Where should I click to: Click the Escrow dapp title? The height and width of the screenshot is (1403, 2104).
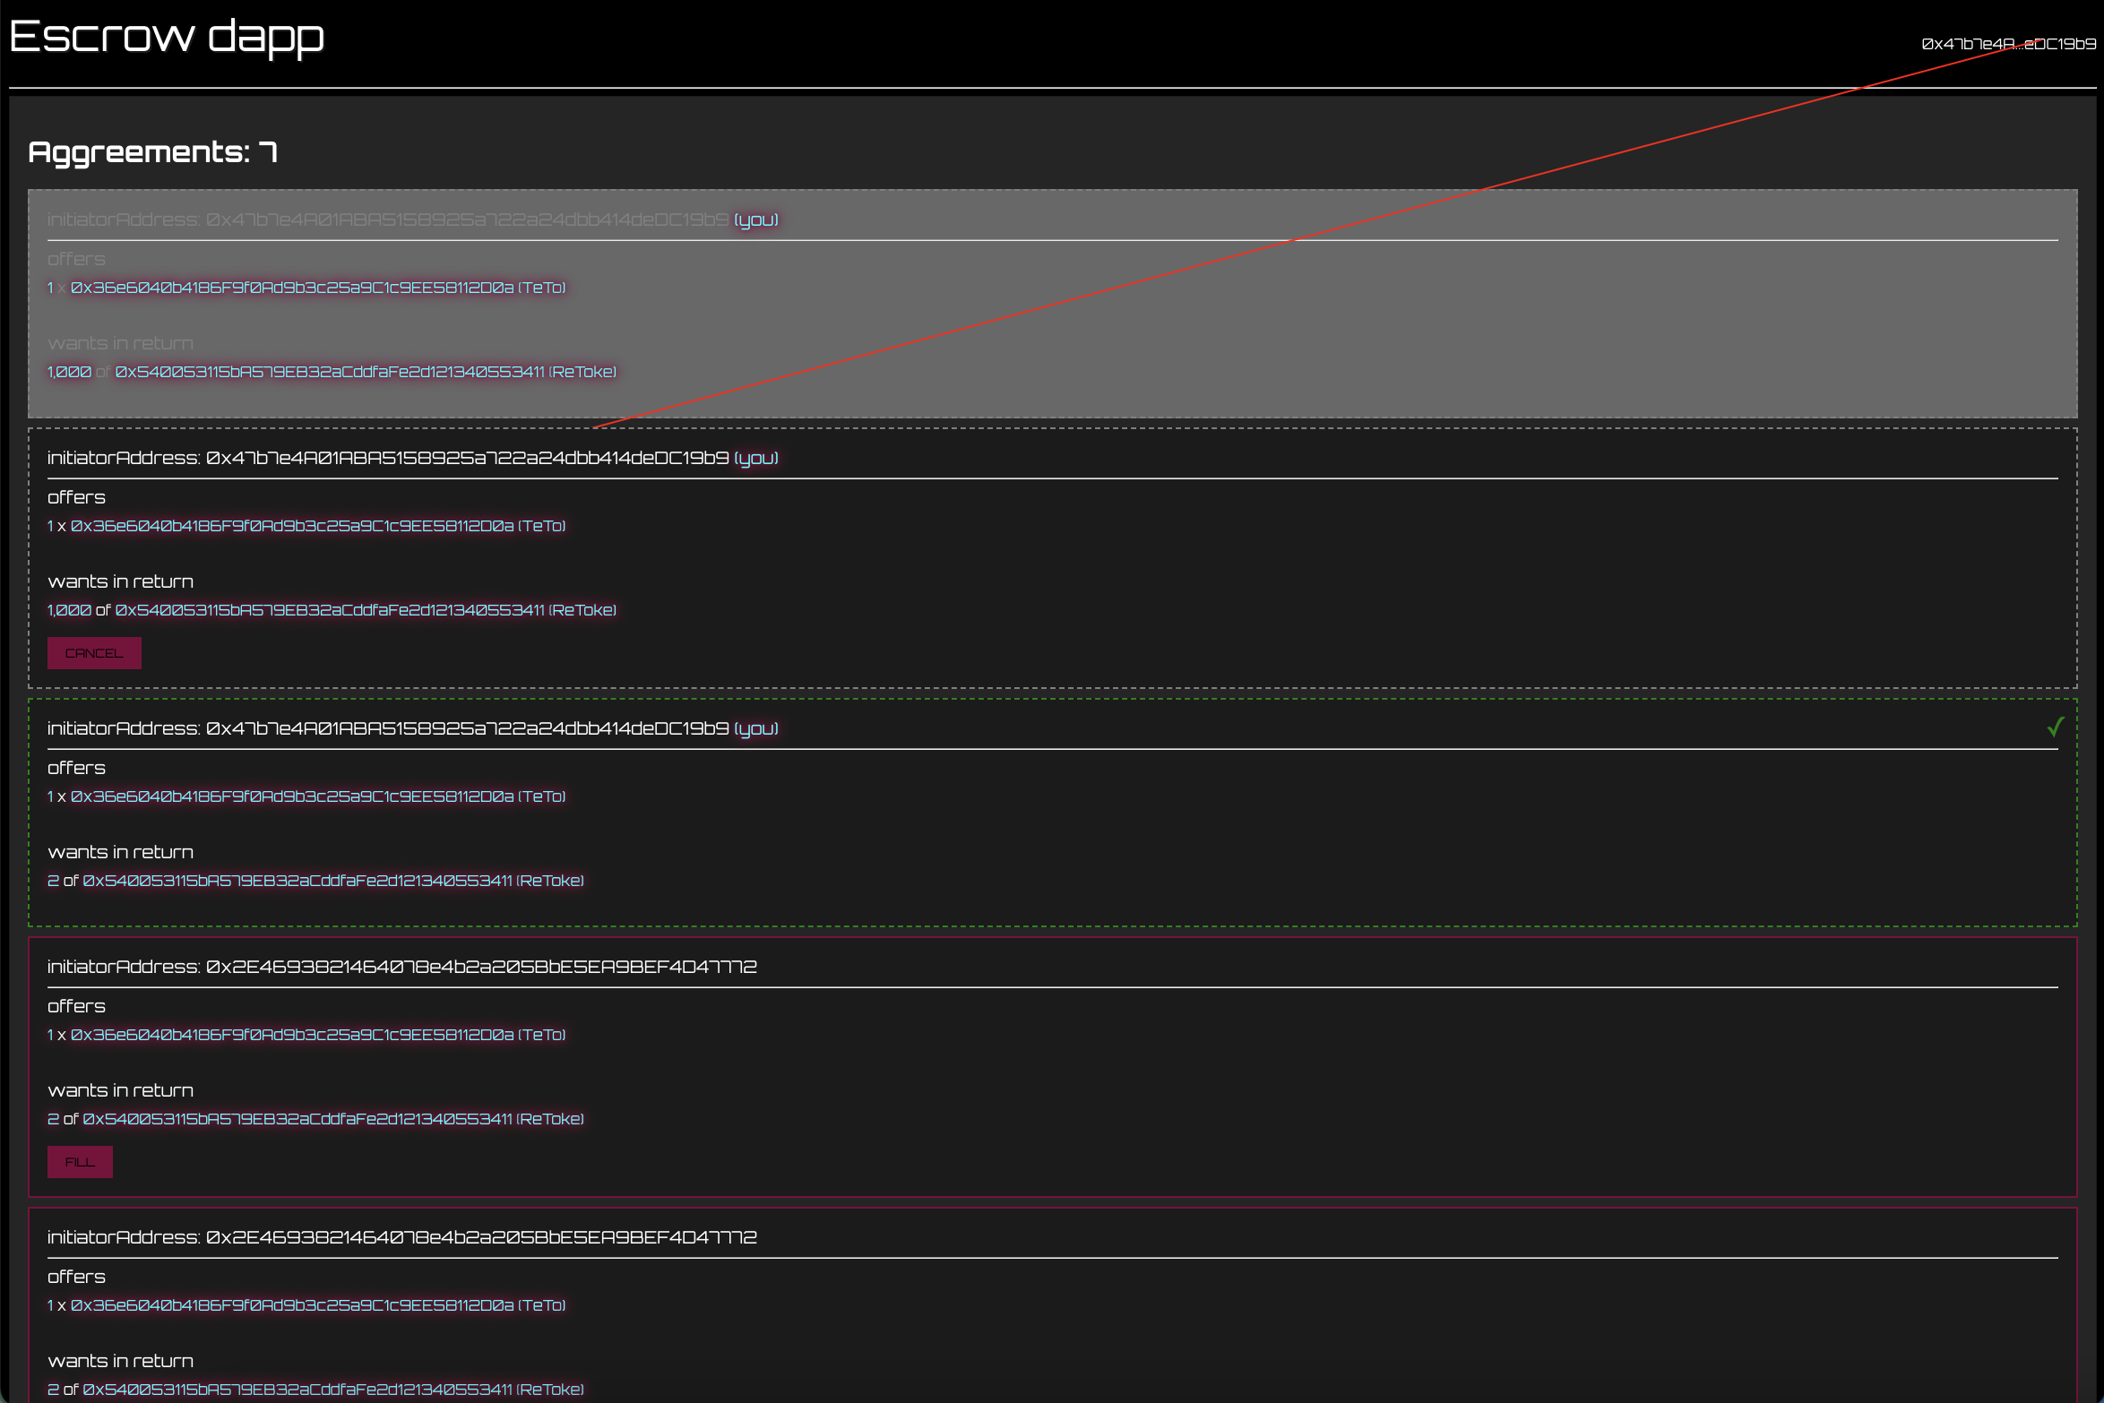(x=167, y=38)
